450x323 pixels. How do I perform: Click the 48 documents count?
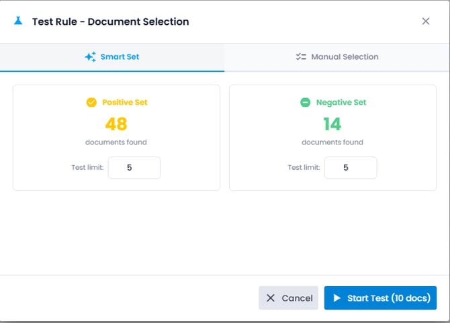coord(116,124)
